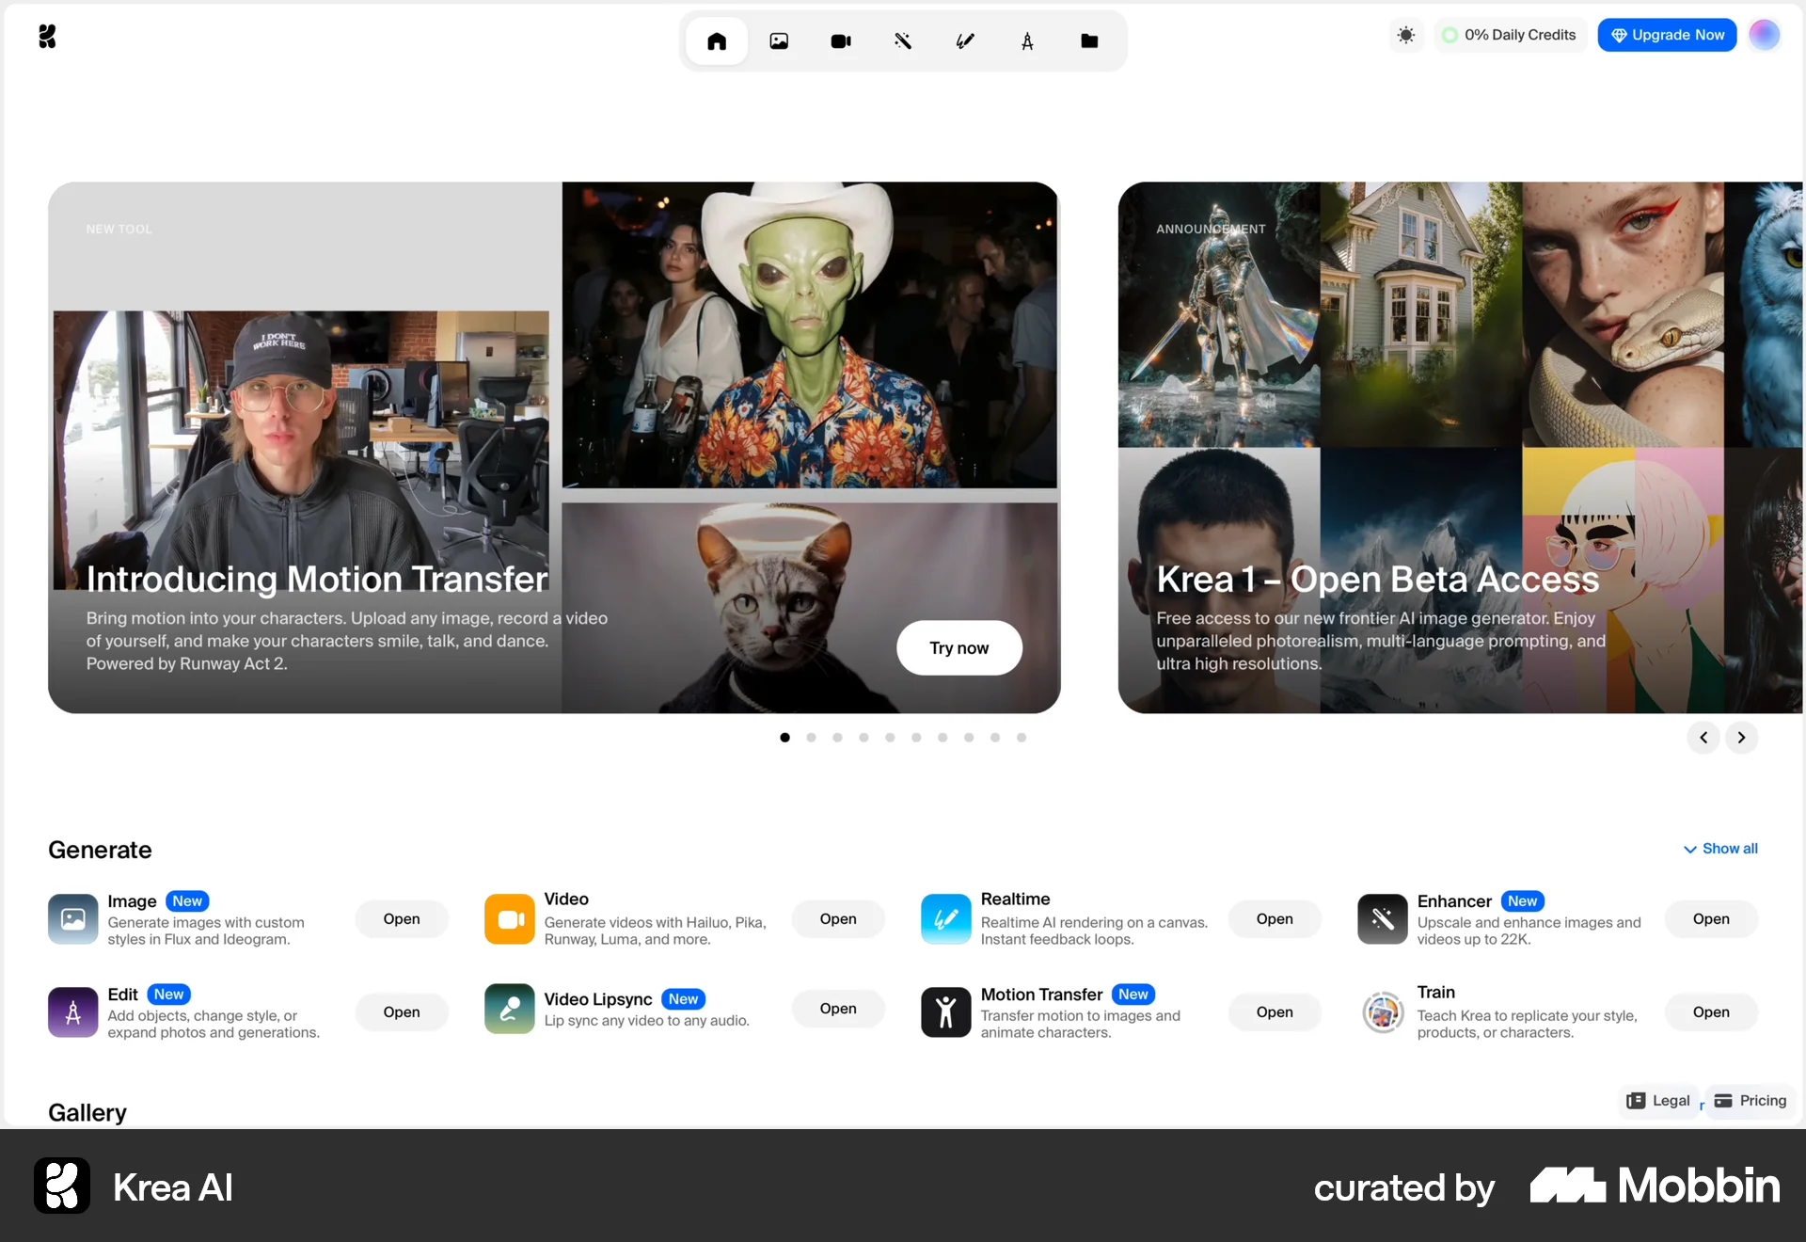Click Try now for Motion Transfer
Image resolution: width=1806 pixels, height=1242 pixels.
(958, 648)
